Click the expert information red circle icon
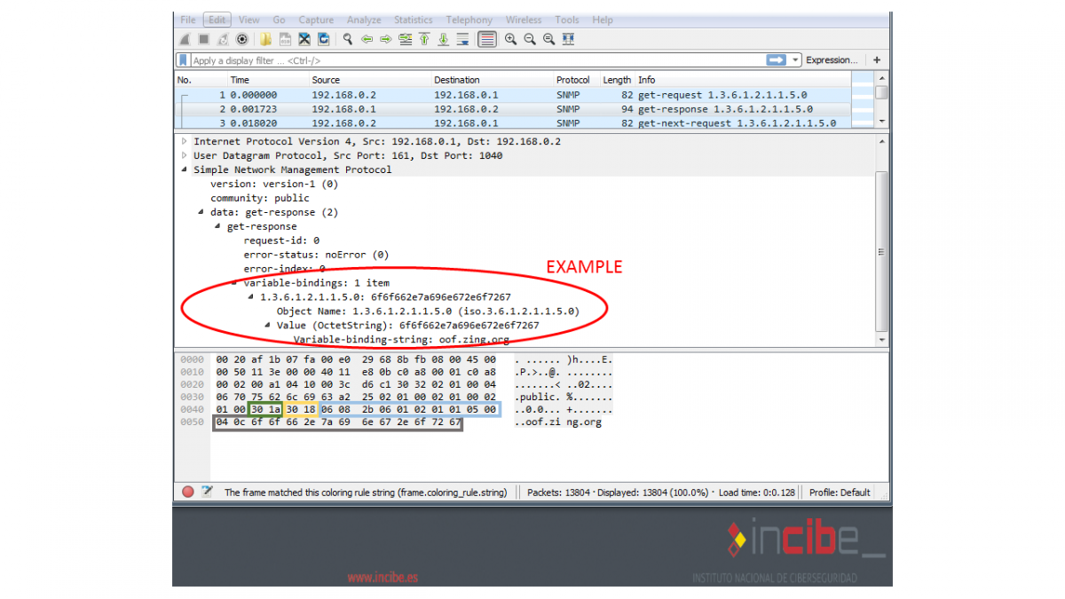This screenshot has width=1065, height=599. pos(188,492)
